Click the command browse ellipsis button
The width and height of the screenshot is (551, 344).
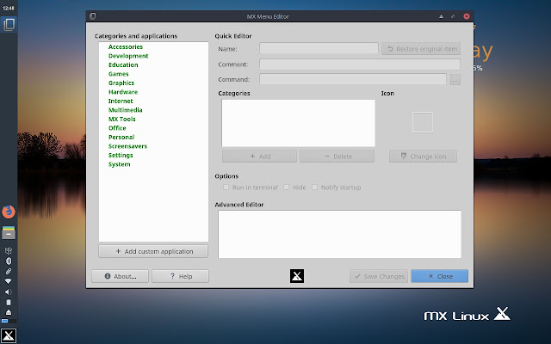[455, 80]
